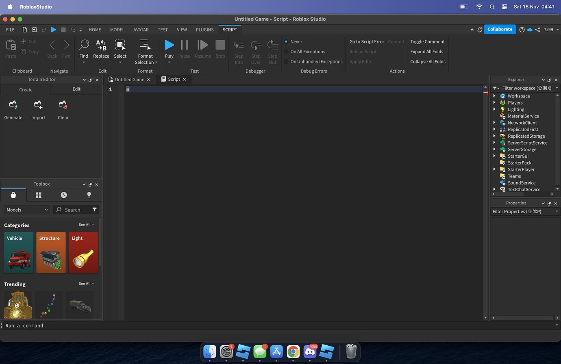
Task: Click the share icon near username
Action: (537, 30)
